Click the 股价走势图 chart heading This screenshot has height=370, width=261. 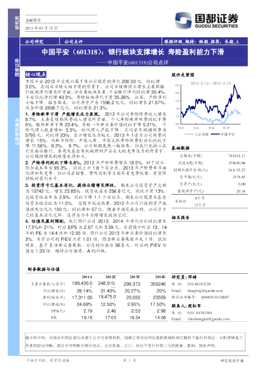pyautogui.click(x=183, y=75)
